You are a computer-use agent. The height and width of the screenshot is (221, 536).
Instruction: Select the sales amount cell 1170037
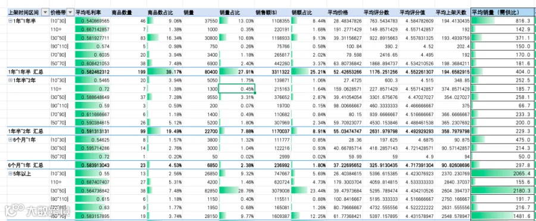pos(273,131)
